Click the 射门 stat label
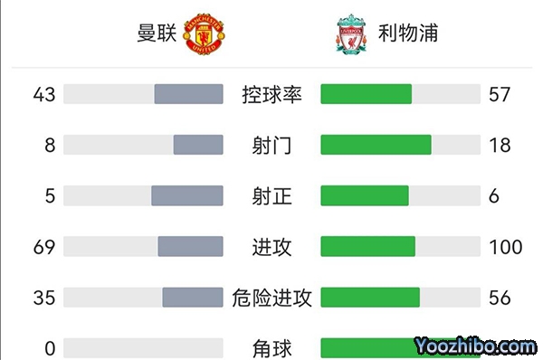Image resolution: width=543 pixels, height=360 pixels. coord(271,145)
